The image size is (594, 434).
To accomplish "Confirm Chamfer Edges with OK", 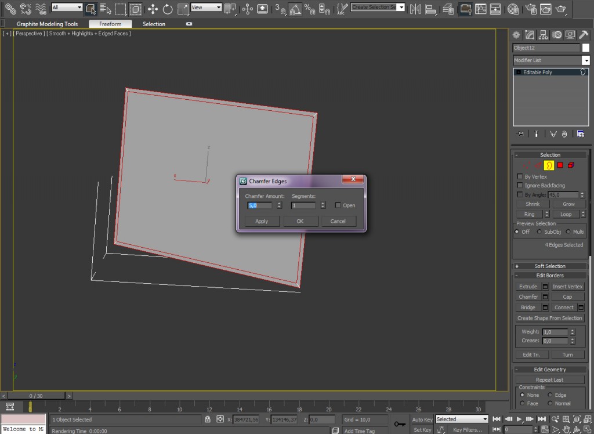I will point(300,221).
